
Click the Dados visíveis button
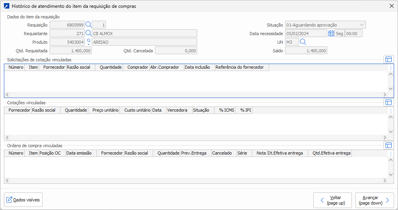23,200
